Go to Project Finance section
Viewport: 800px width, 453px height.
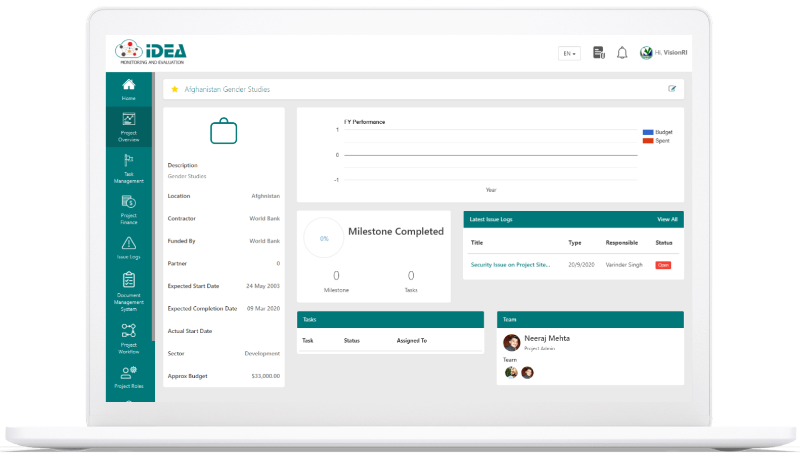(129, 210)
